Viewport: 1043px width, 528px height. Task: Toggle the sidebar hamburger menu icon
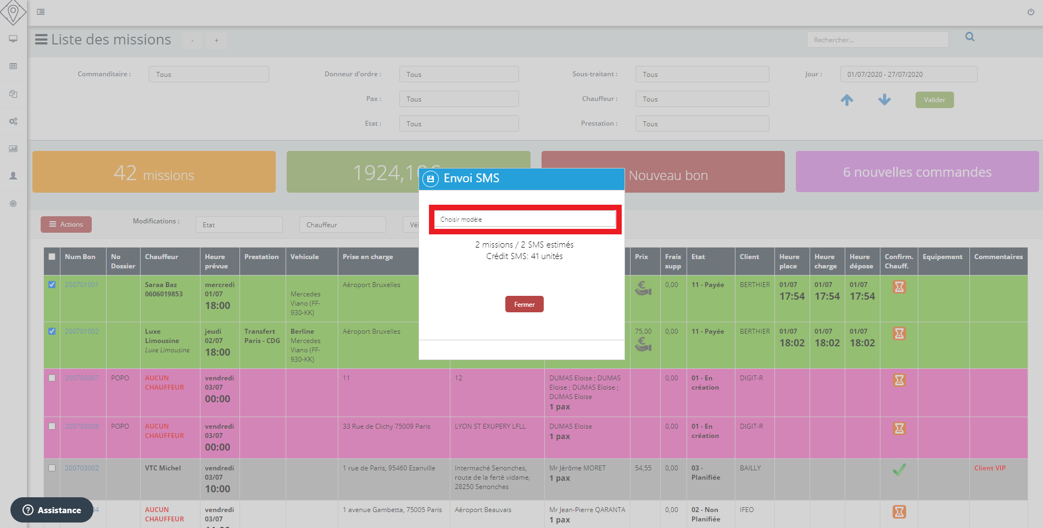41,12
